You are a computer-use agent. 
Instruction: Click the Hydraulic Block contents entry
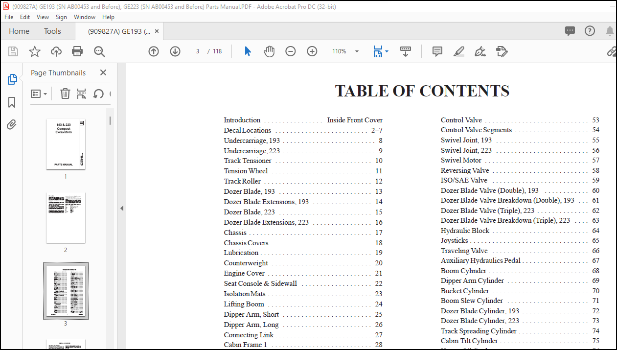tap(520, 231)
